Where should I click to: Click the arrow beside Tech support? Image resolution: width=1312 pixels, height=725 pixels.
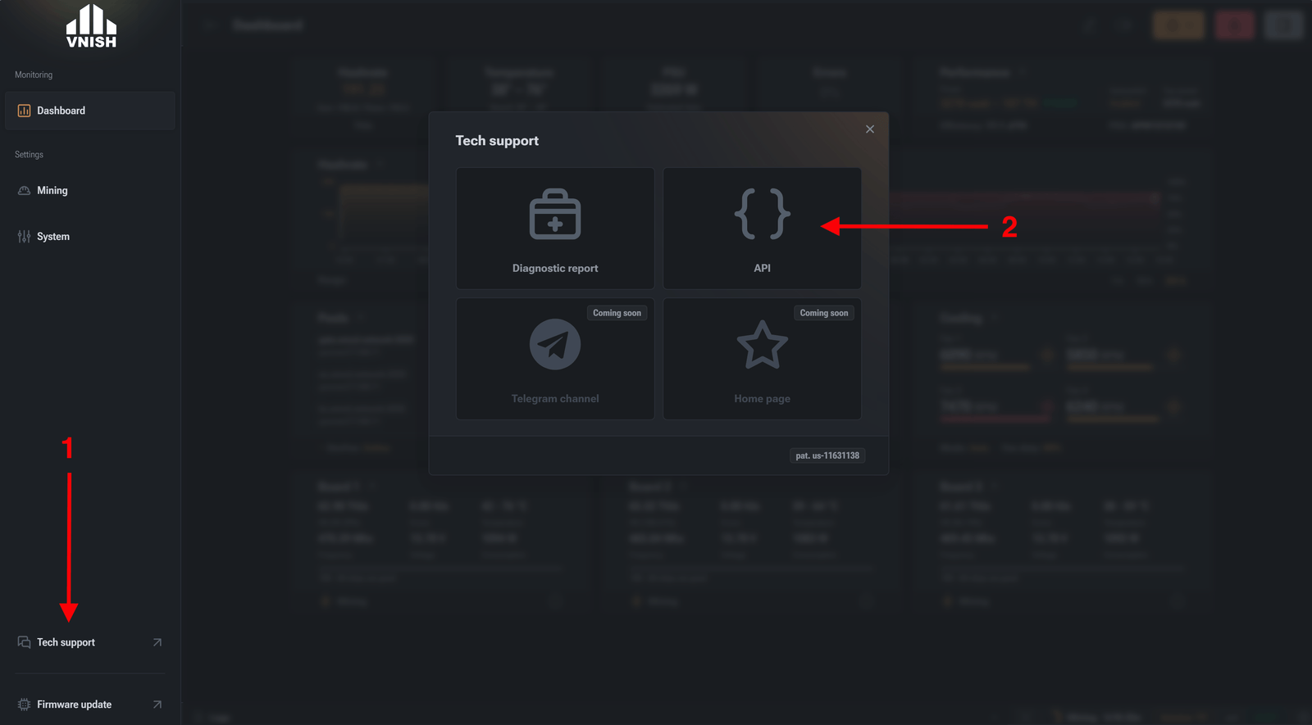point(157,642)
